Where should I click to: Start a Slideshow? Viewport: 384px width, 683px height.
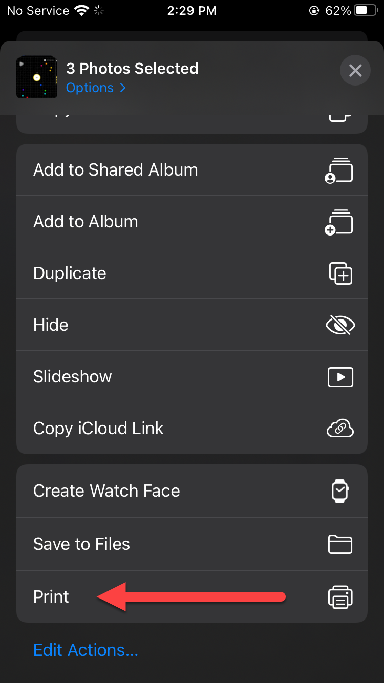click(x=72, y=377)
